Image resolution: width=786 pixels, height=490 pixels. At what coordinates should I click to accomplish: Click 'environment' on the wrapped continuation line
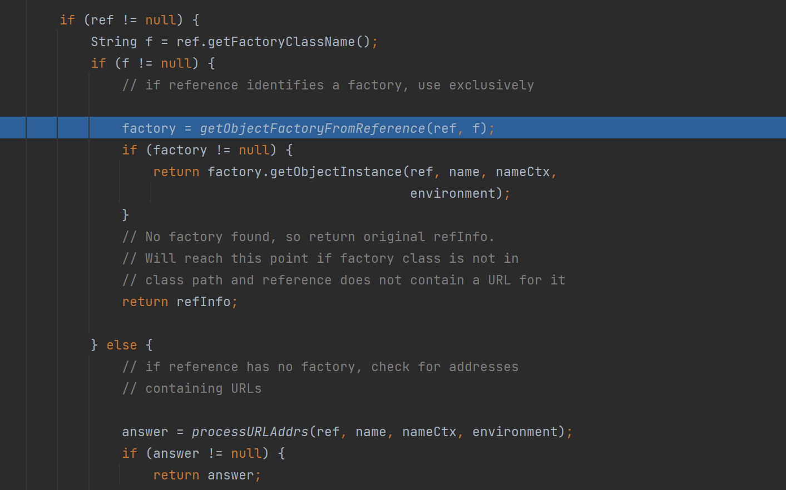point(452,193)
